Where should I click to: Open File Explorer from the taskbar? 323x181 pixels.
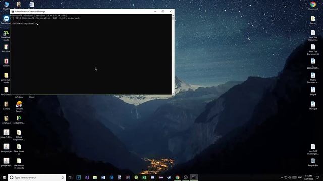pyautogui.click(x=95, y=177)
